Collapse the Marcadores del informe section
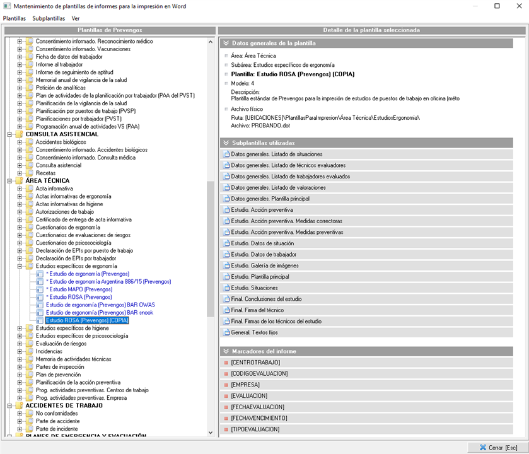 (226, 351)
